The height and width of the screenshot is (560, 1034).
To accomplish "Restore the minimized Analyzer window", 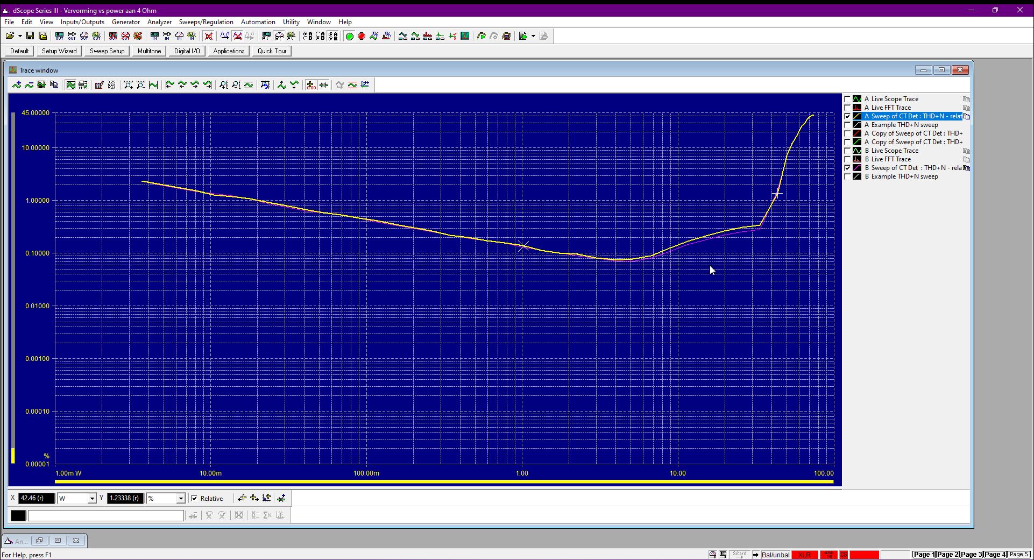I will (39, 541).
